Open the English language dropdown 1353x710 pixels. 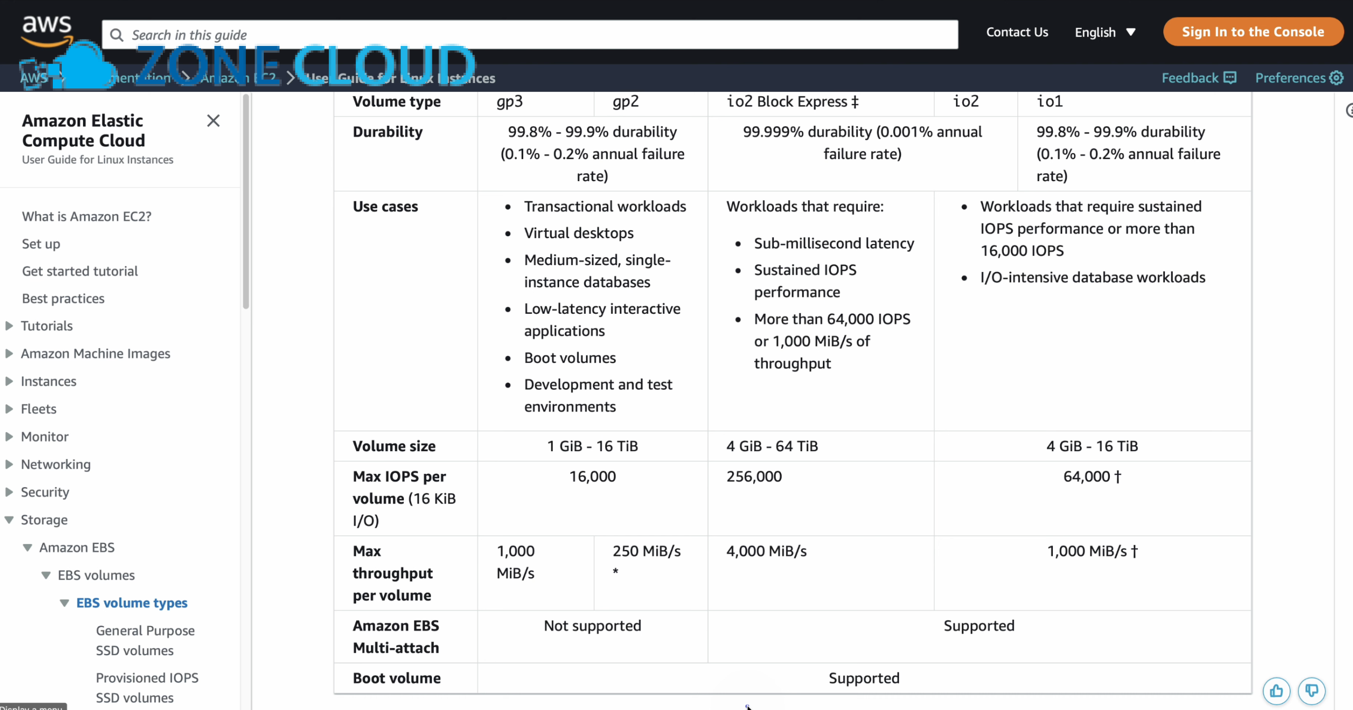[x=1105, y=32]
